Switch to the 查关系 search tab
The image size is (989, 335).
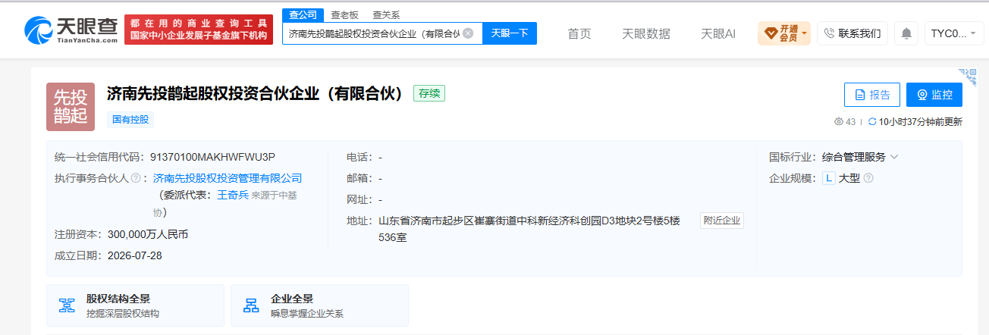coord(386,14)
